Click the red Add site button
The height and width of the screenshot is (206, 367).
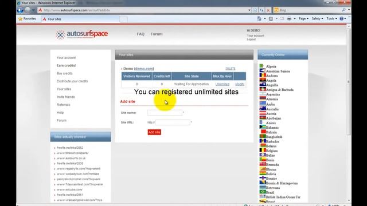pos(154,132)
